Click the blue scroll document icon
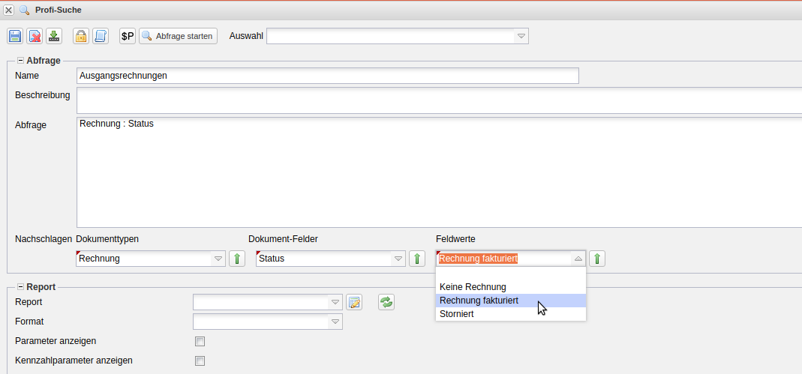 click(x=100, y=36)
